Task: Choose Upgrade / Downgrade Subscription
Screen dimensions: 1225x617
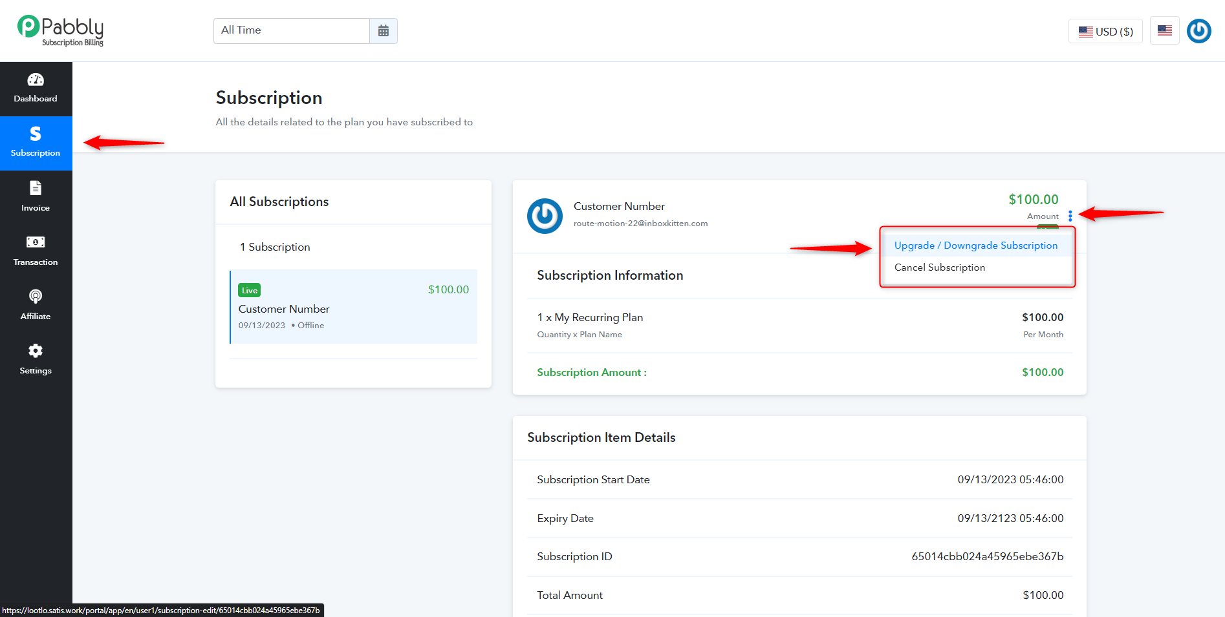Action: [976, 246]
